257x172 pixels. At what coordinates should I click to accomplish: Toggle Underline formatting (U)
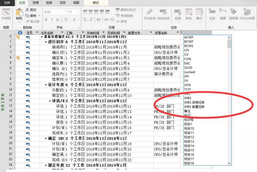[58, 20]
